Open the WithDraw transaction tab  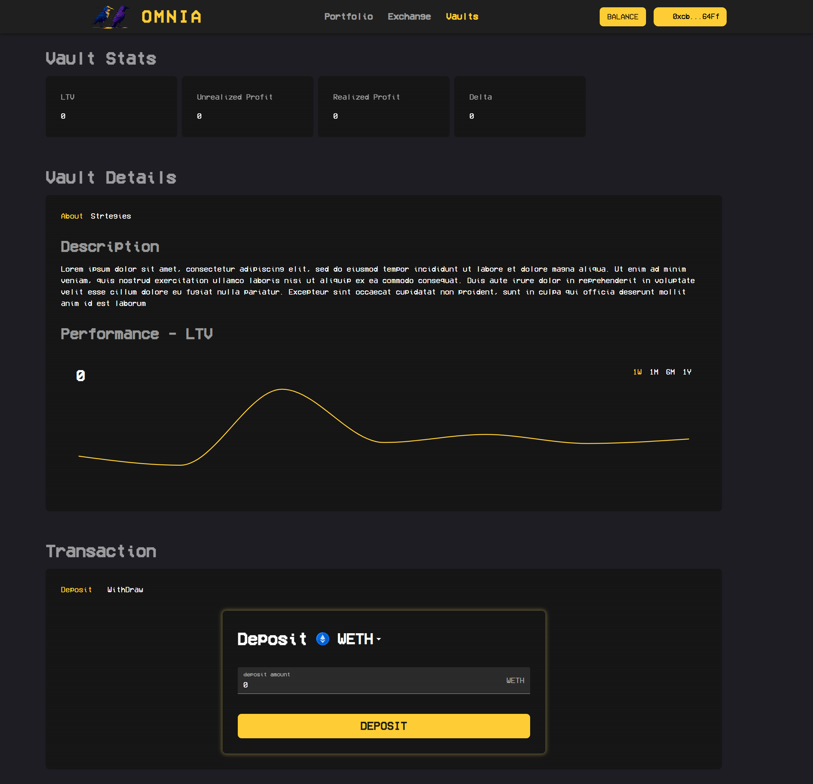coord(125,589)
